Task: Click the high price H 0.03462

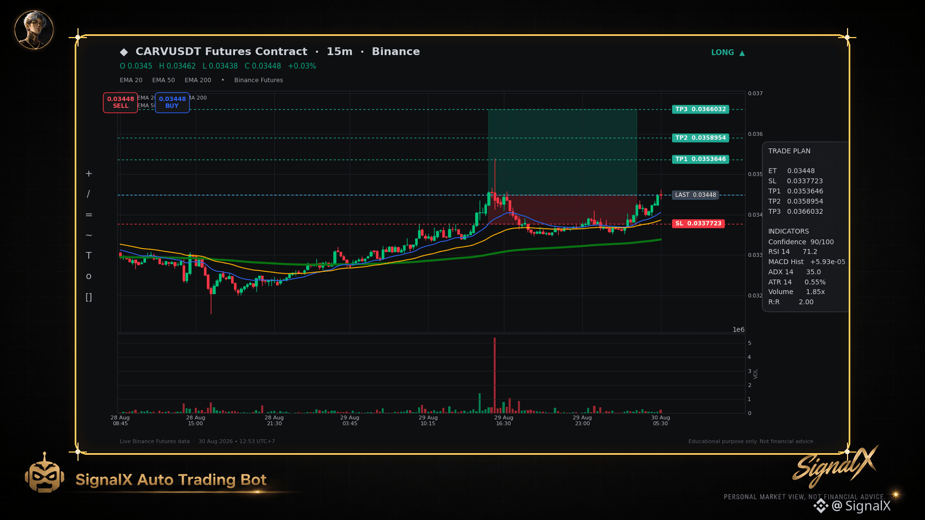Action: [178, 66]
